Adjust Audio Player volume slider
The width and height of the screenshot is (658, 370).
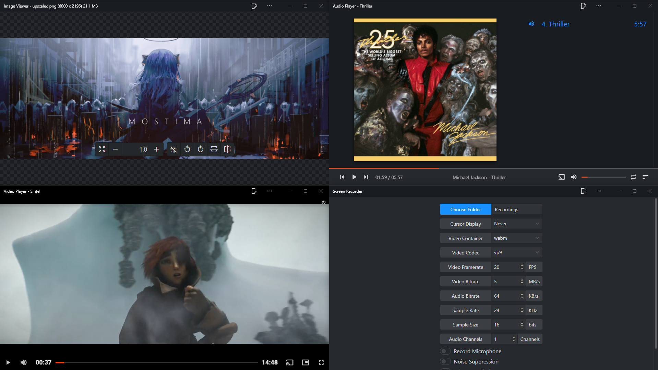click(603, 177)
